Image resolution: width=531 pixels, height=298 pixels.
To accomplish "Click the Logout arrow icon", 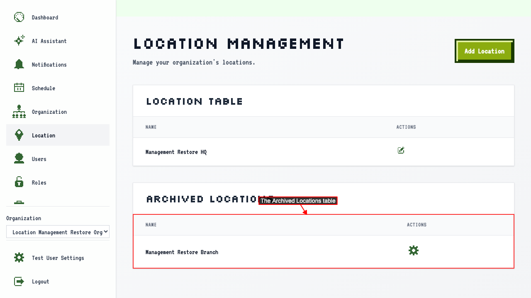I will point(19,281).
